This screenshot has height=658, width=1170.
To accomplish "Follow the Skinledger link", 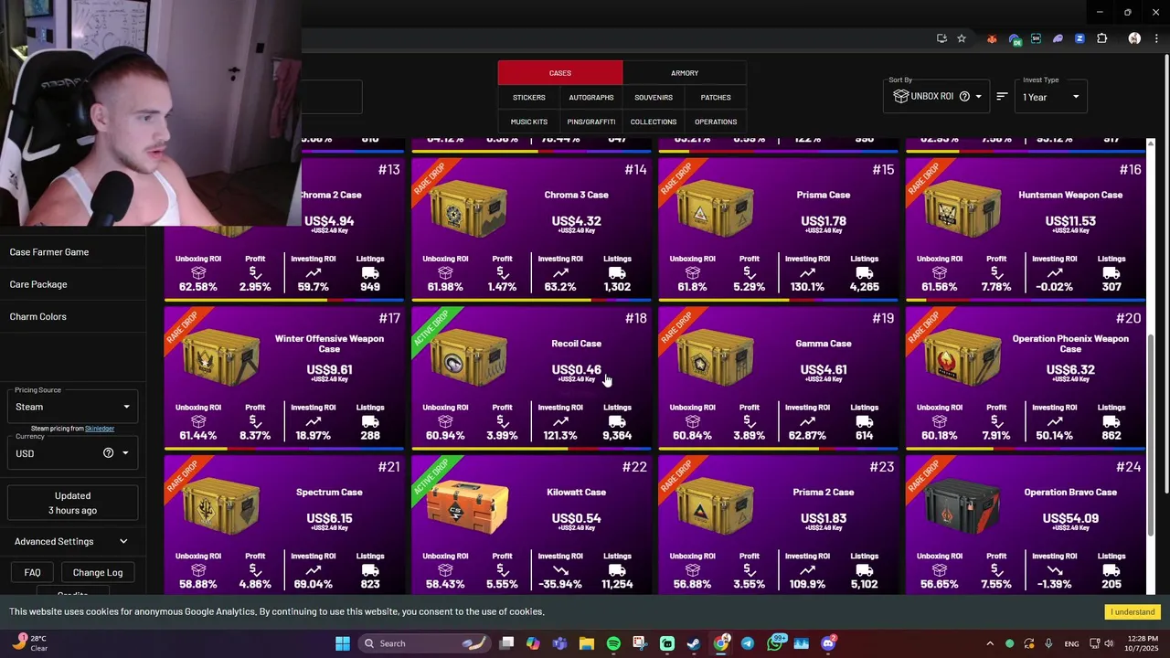I will click(x=100, y=429).
